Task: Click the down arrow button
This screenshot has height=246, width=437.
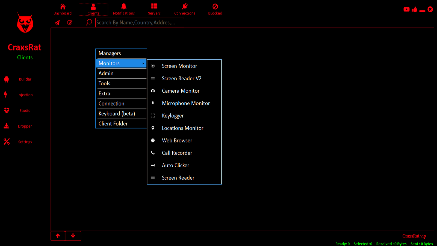Action: pos(73,236)
